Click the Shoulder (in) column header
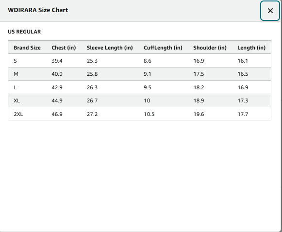282x232 pixels. click(210, 48)
